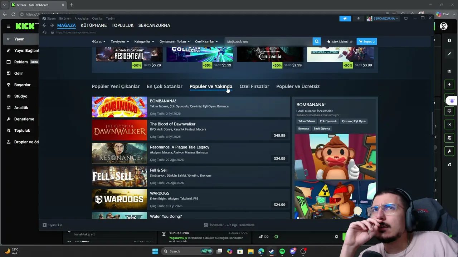Open Task View from the taskbar

pos(219,251)
